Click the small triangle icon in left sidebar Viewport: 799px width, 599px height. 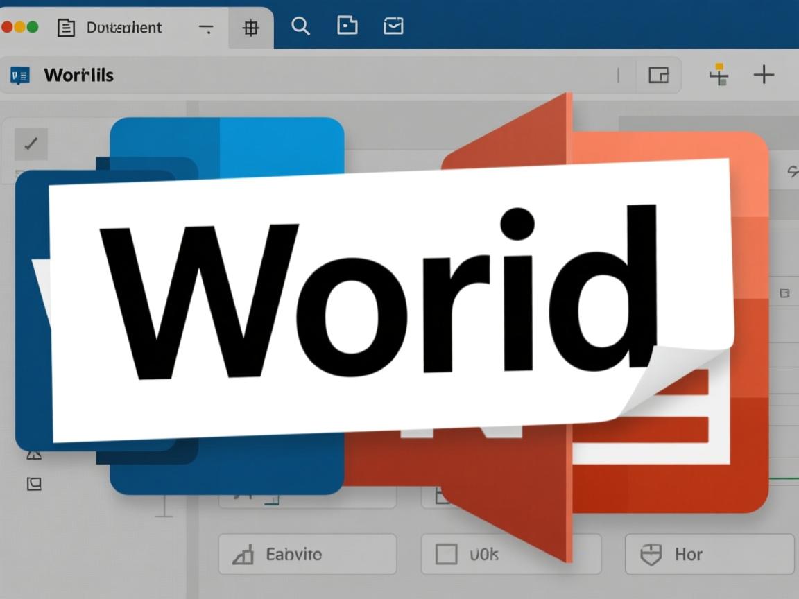pyautogui.click(x=33, y=455)
